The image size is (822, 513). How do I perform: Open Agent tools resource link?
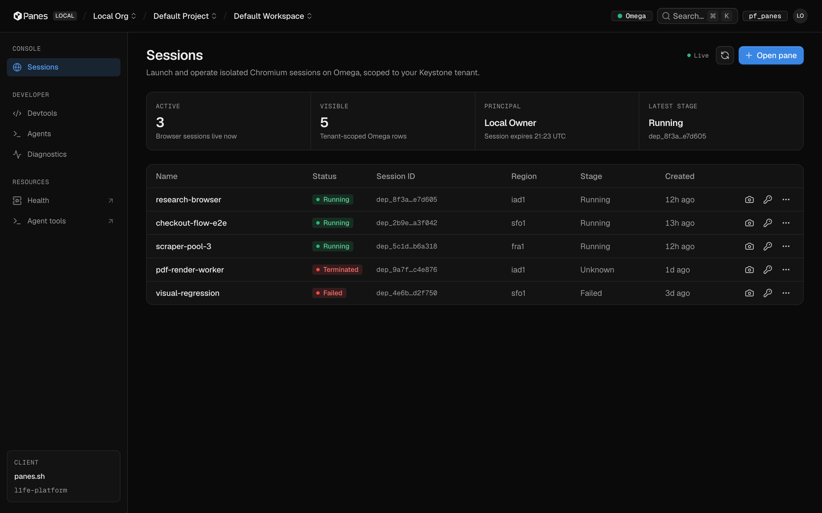point(64,221)
